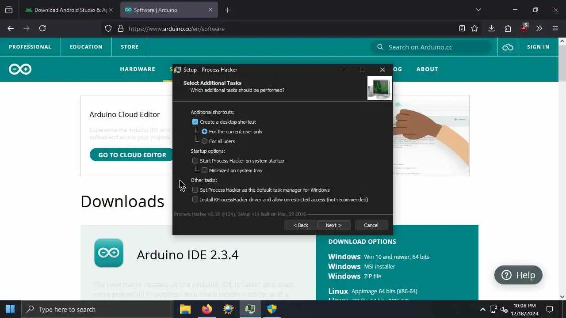Open ABOUT navigation item

(427, 69)
